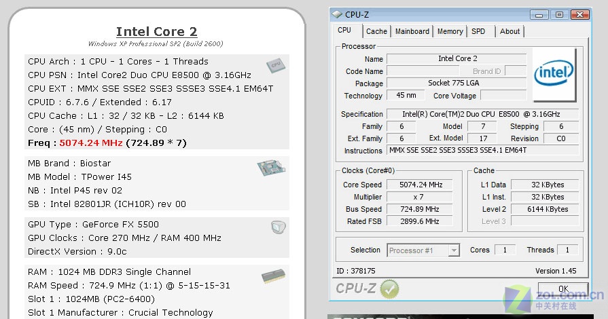
Task: Click the Cores count field
Action: [x=505, y=250]
